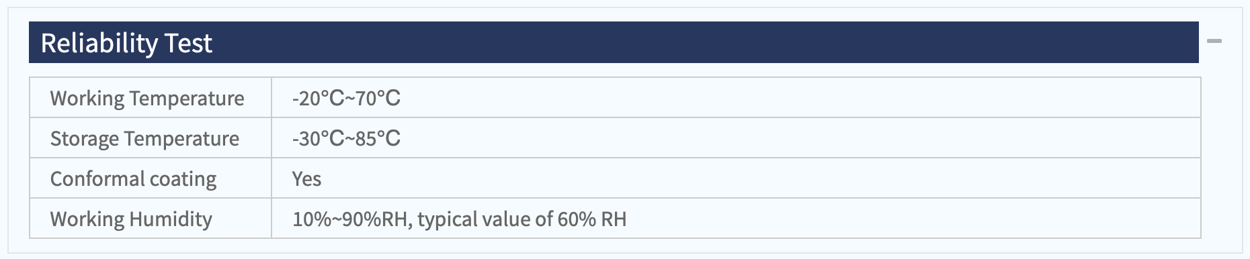Click the -30°C~85°C value cell

point(736,138)
